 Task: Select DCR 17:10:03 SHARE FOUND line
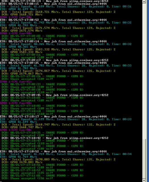click(x=43, y=106)
